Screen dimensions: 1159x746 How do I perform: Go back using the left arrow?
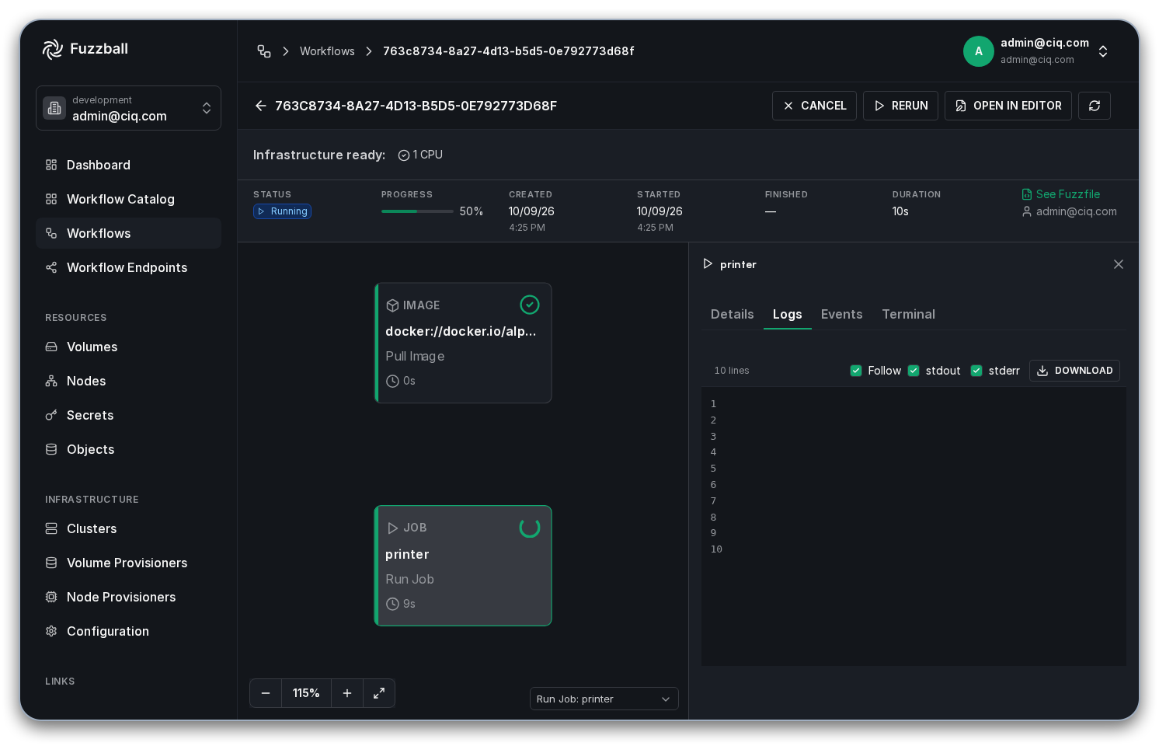pyautogui.click(x=261, y=106)
